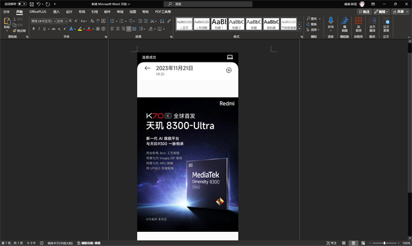Toggle the AutoSave switch
The width and height of the screenshot is (412, 246).
click(23, 4)
